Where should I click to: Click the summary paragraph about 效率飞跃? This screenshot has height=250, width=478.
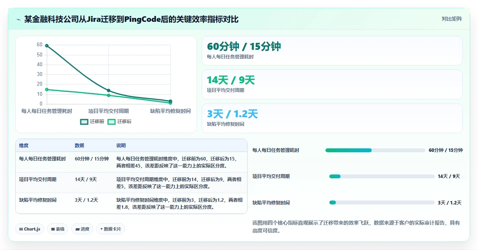pos(356,227)
